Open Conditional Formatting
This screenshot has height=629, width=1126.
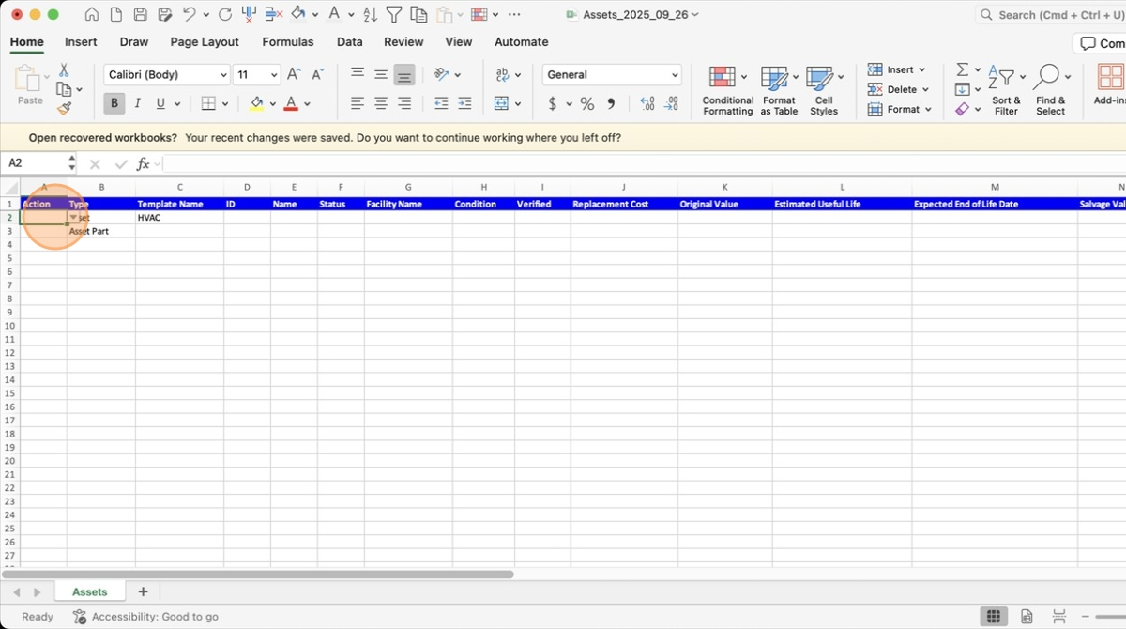click(x=727, y=91)
